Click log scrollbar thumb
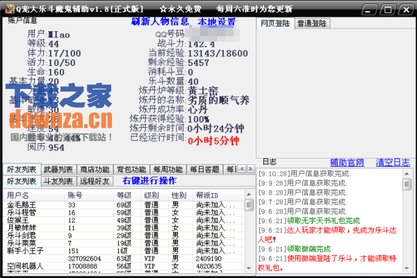The image size is (417, 278). click(407, 184)
